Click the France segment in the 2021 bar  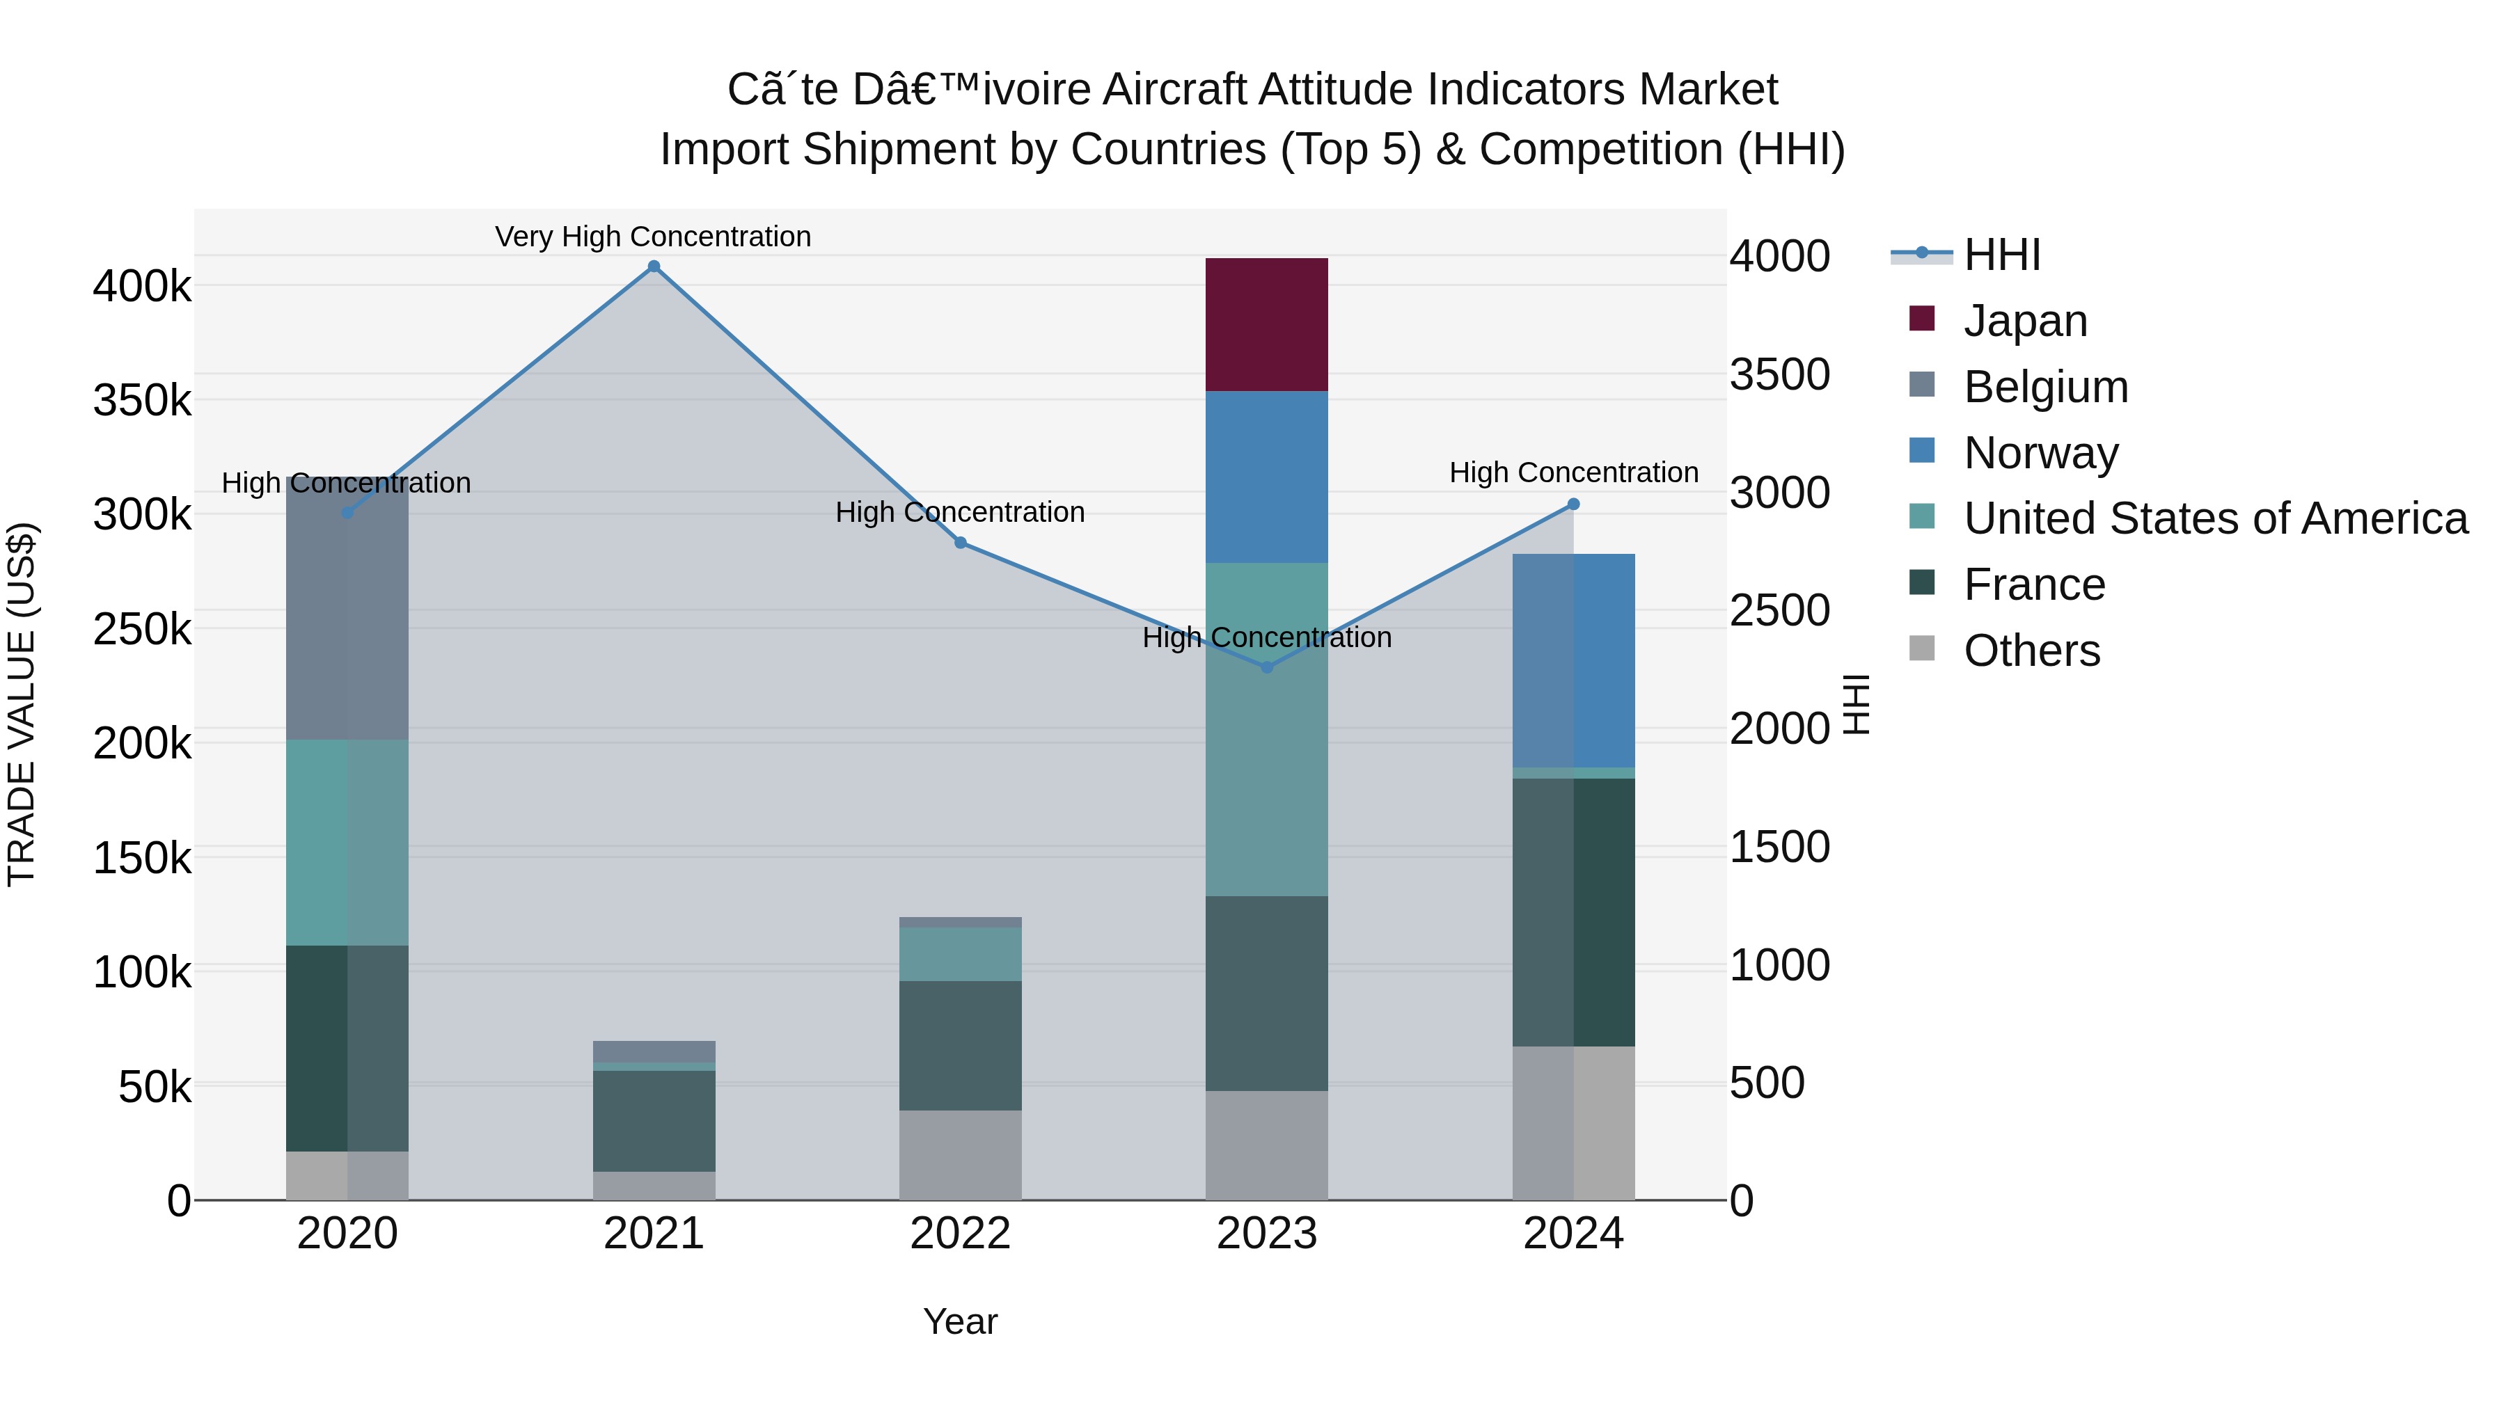pyautogui.click(x=654, y=1121)
